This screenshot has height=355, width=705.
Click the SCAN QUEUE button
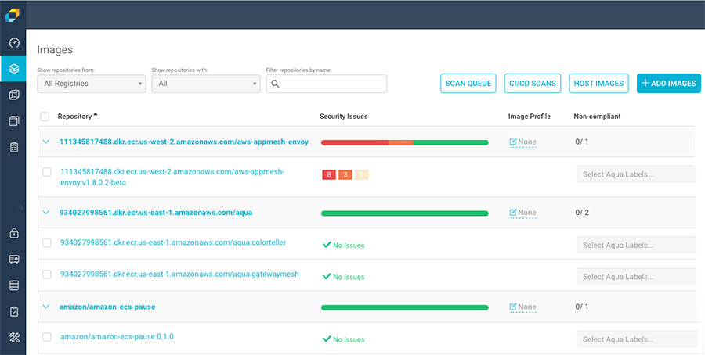(468, 84)
